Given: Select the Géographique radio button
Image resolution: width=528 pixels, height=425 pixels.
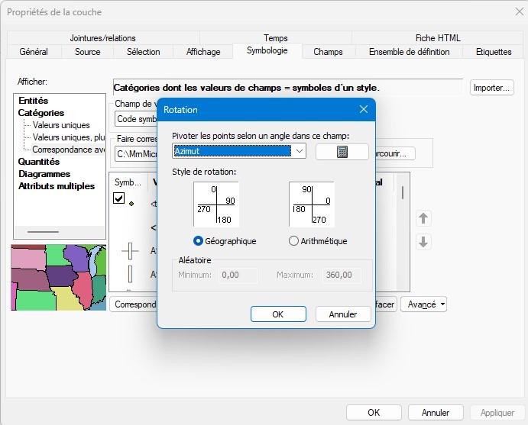Looking at the screenshot, I should 199,241.
